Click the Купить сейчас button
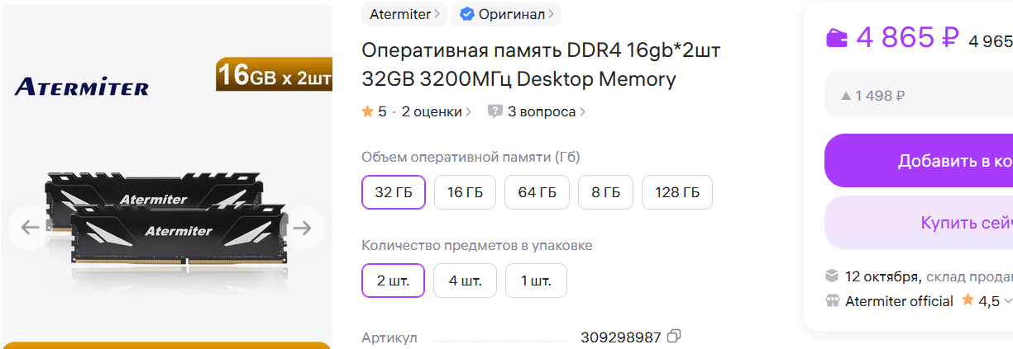Screen dimensions: 1013x349 click(920, 223)
